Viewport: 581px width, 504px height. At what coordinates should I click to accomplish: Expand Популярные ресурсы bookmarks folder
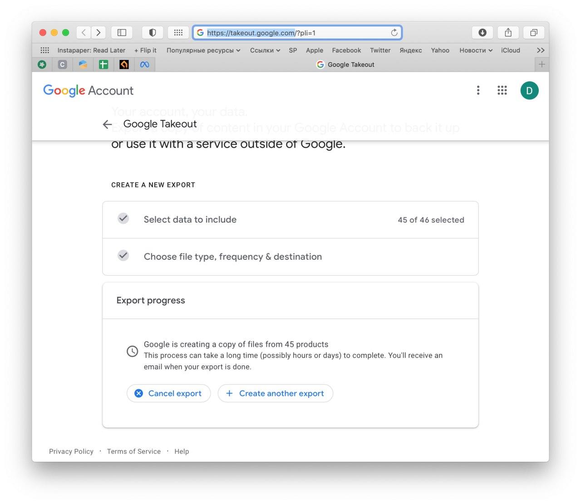[203, 50]
